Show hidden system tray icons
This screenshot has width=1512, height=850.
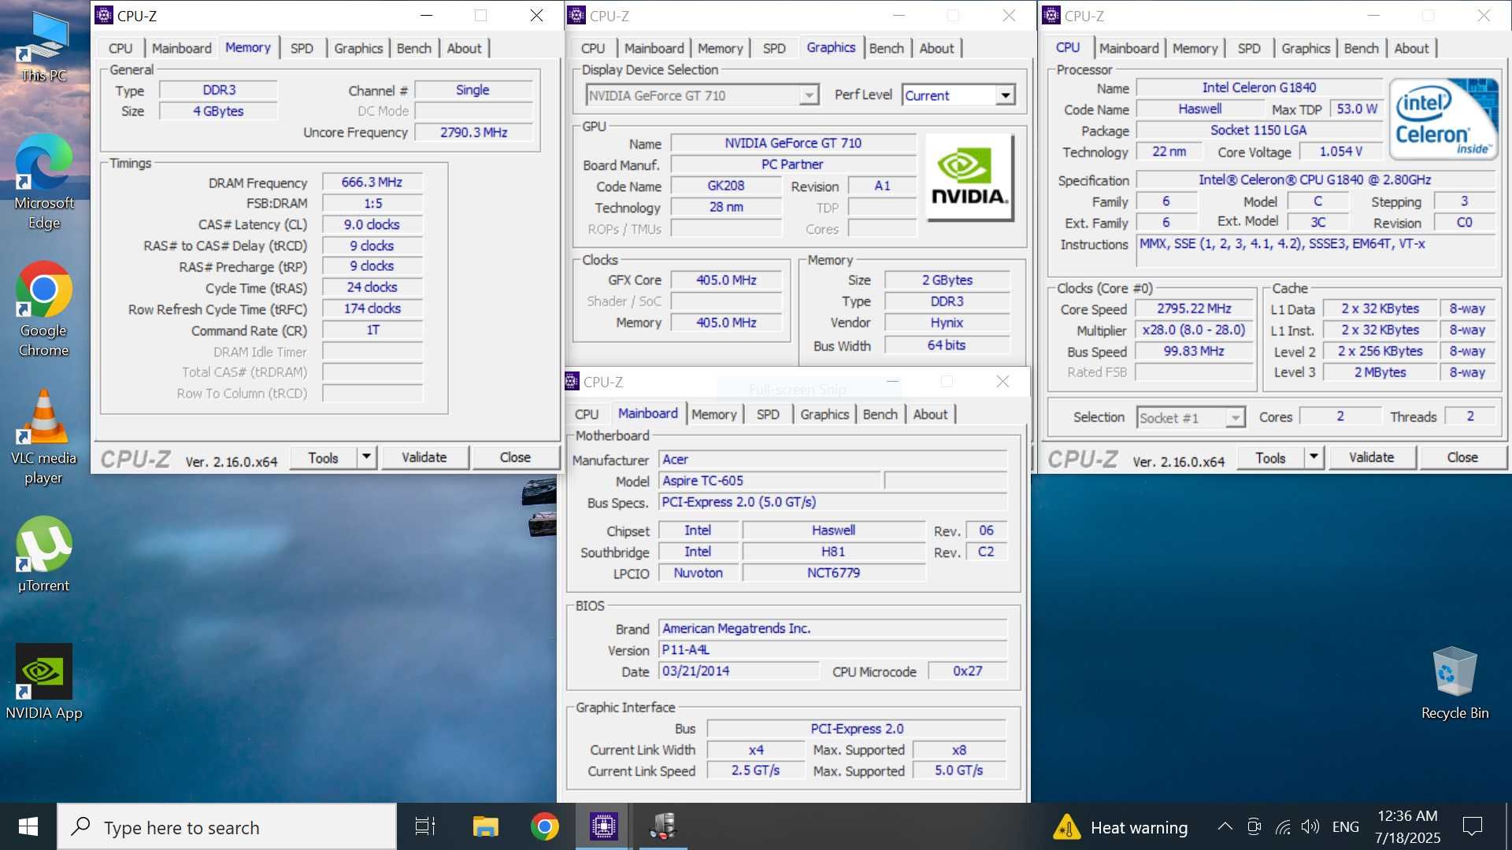coord(1225,826)
